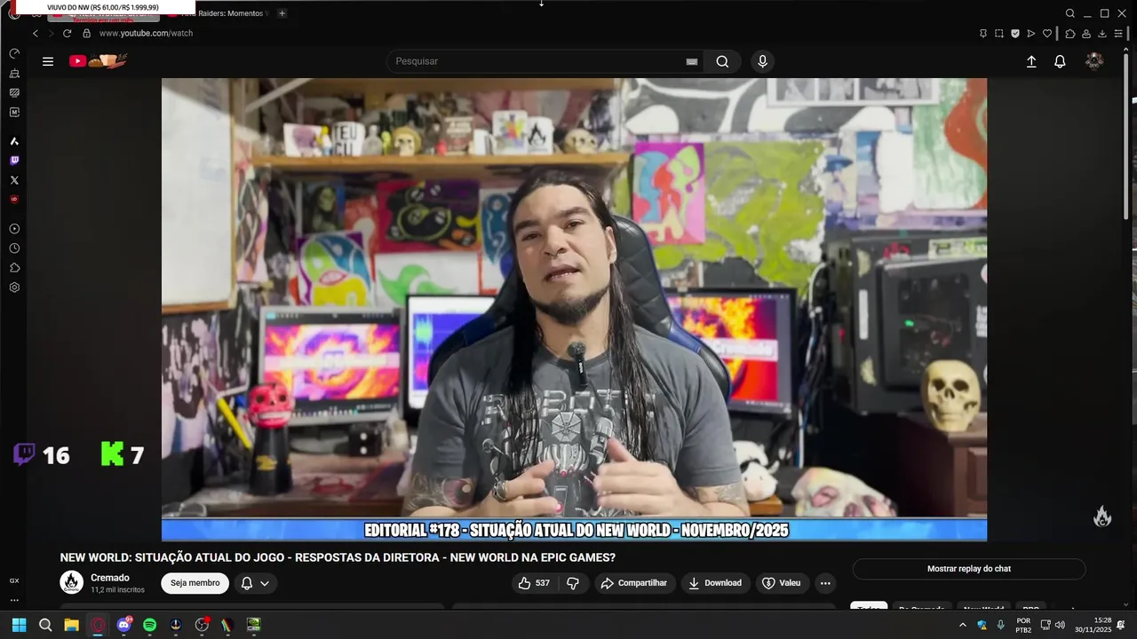Expand the subscription notification options chevron
This screenshot has height=639, width=1137.
[265, 583]
